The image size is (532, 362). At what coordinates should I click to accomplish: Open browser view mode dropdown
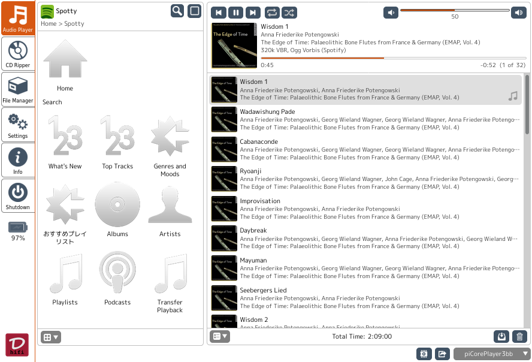51,337
